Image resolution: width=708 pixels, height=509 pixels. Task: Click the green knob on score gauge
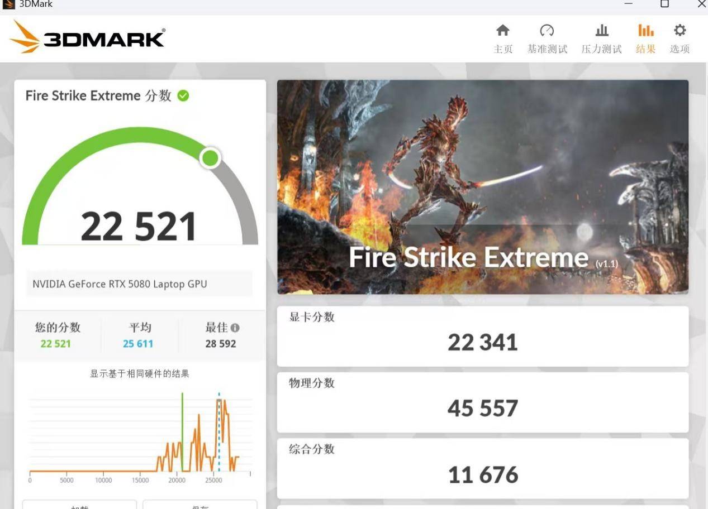210,158
